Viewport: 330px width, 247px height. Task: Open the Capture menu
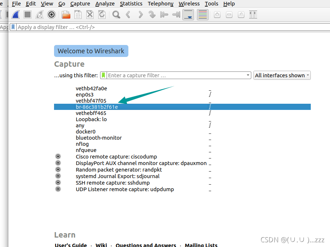(x=80, y=4)
